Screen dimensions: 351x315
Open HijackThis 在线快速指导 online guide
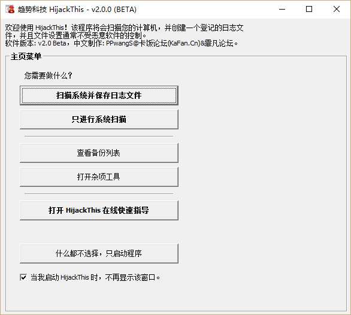pyautogui.click(x=99, y=210)
